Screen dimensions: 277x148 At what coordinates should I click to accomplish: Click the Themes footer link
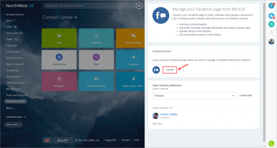click(x=125, y=140)
